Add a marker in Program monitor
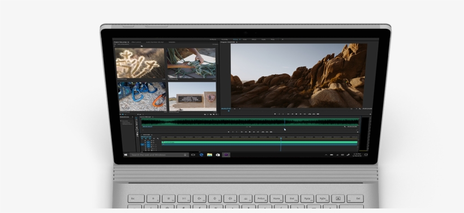The width and height of the screenshot is (464, 213). (275, 114)
